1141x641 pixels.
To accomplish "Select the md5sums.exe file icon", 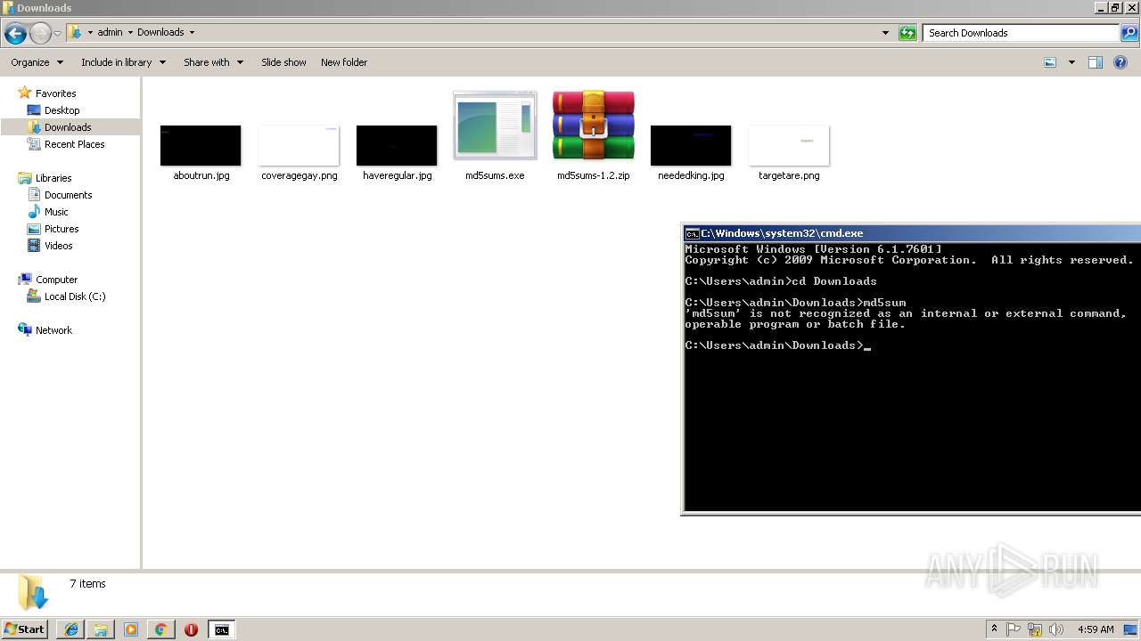I will [495, 126].
